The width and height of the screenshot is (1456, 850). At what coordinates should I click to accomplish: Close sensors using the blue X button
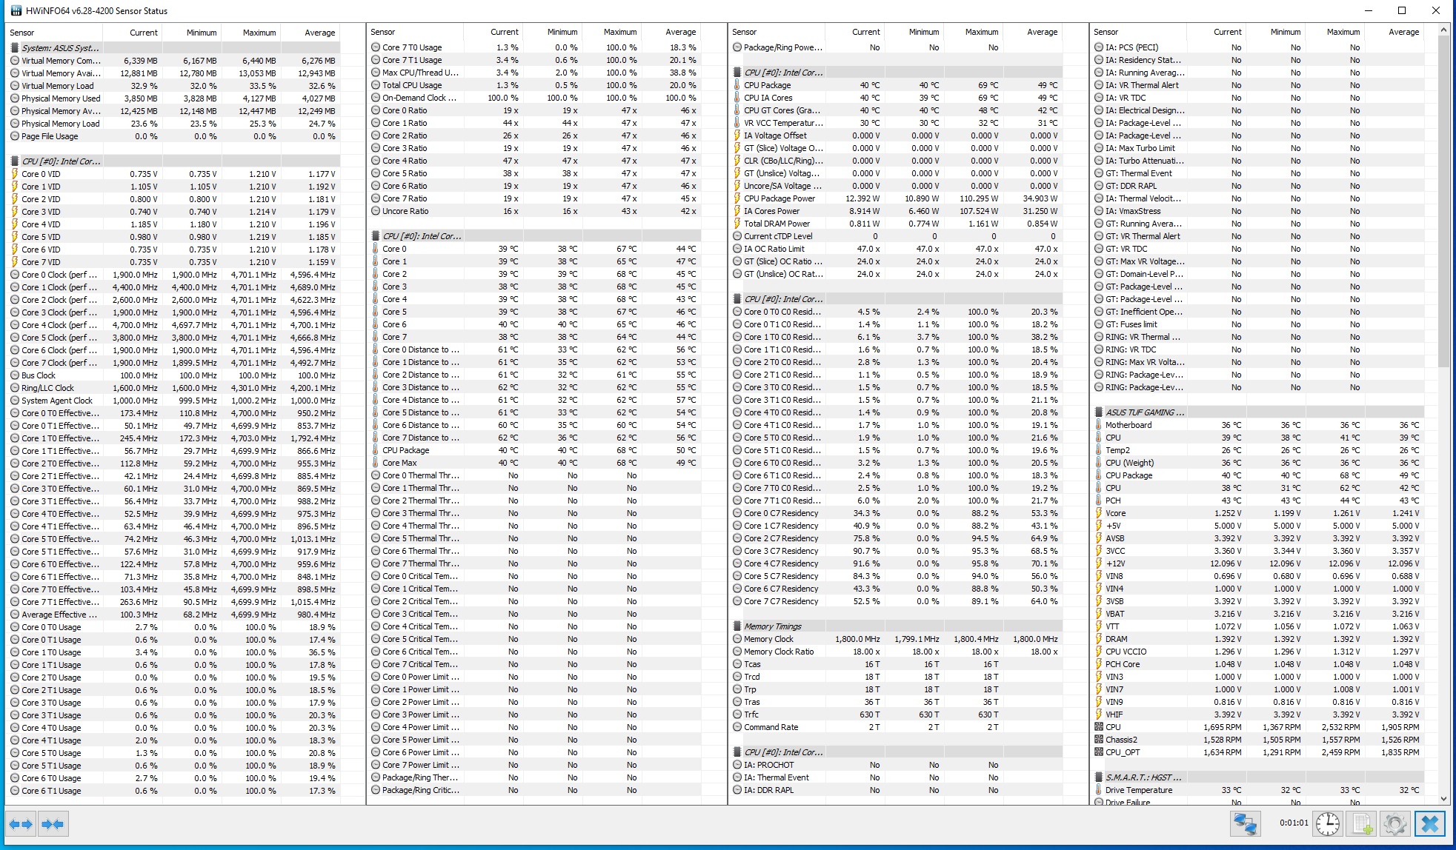click(1430, 824)
